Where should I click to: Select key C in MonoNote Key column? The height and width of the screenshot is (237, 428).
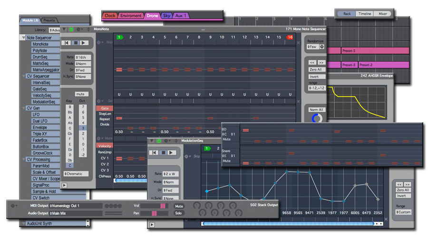[70, 165]
